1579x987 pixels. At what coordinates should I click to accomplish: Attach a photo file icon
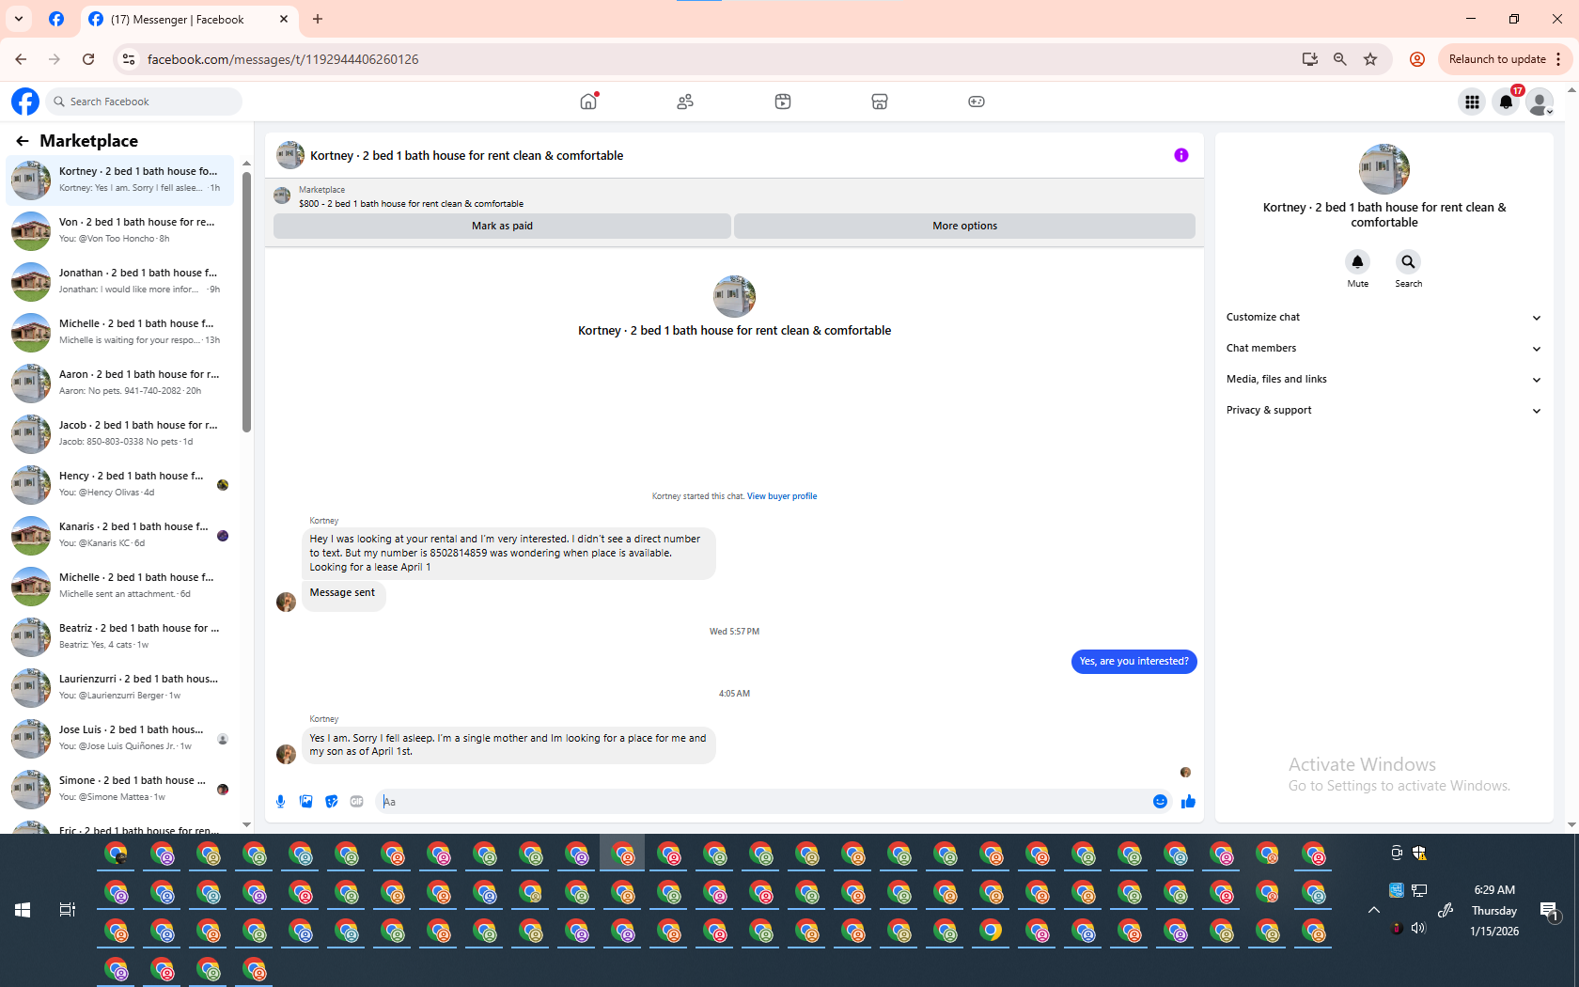(x=305, y=802)
